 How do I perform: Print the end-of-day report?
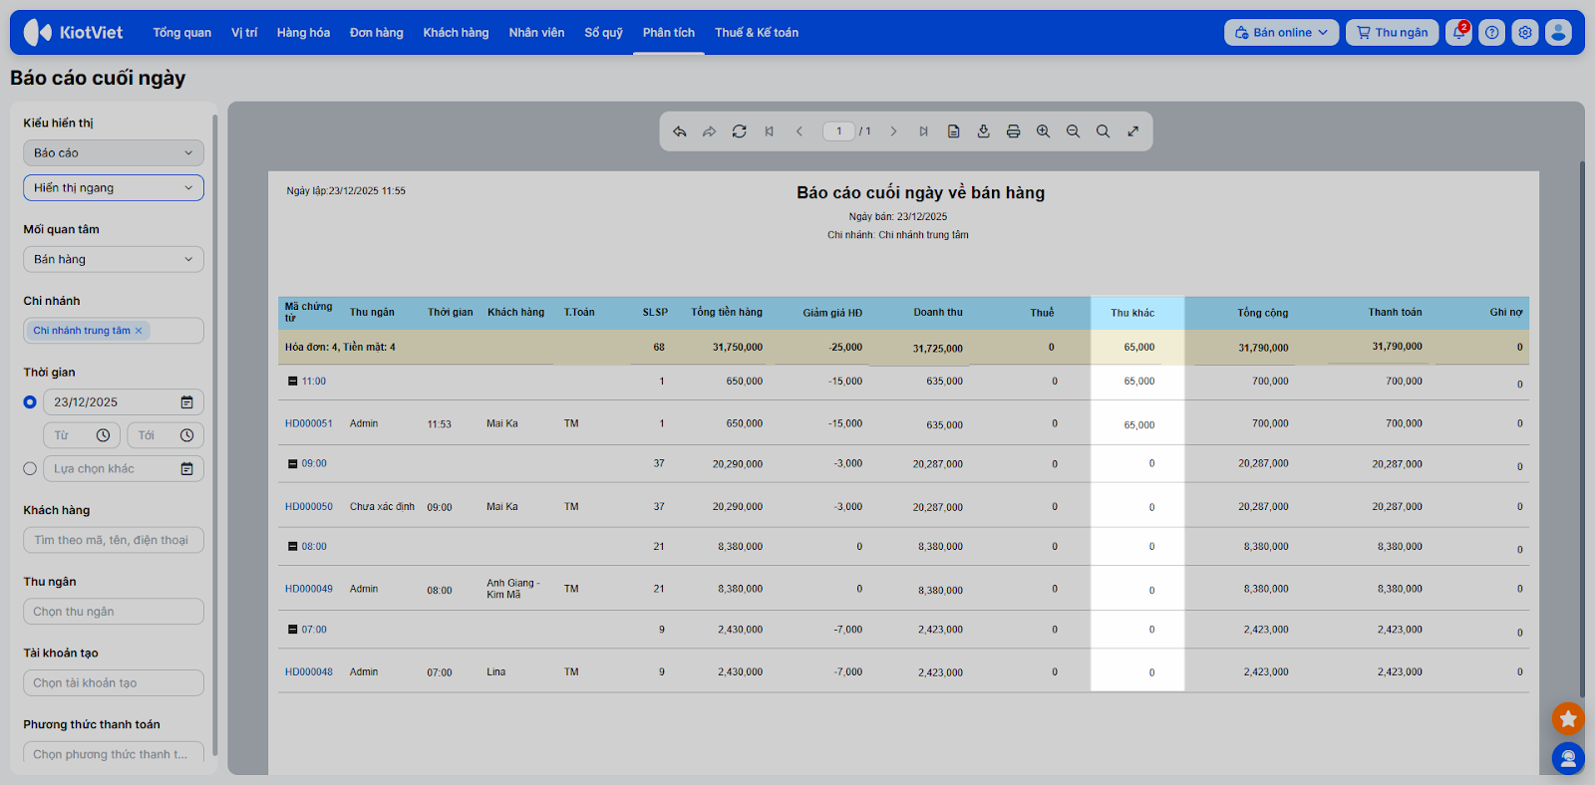point(1013,131)
